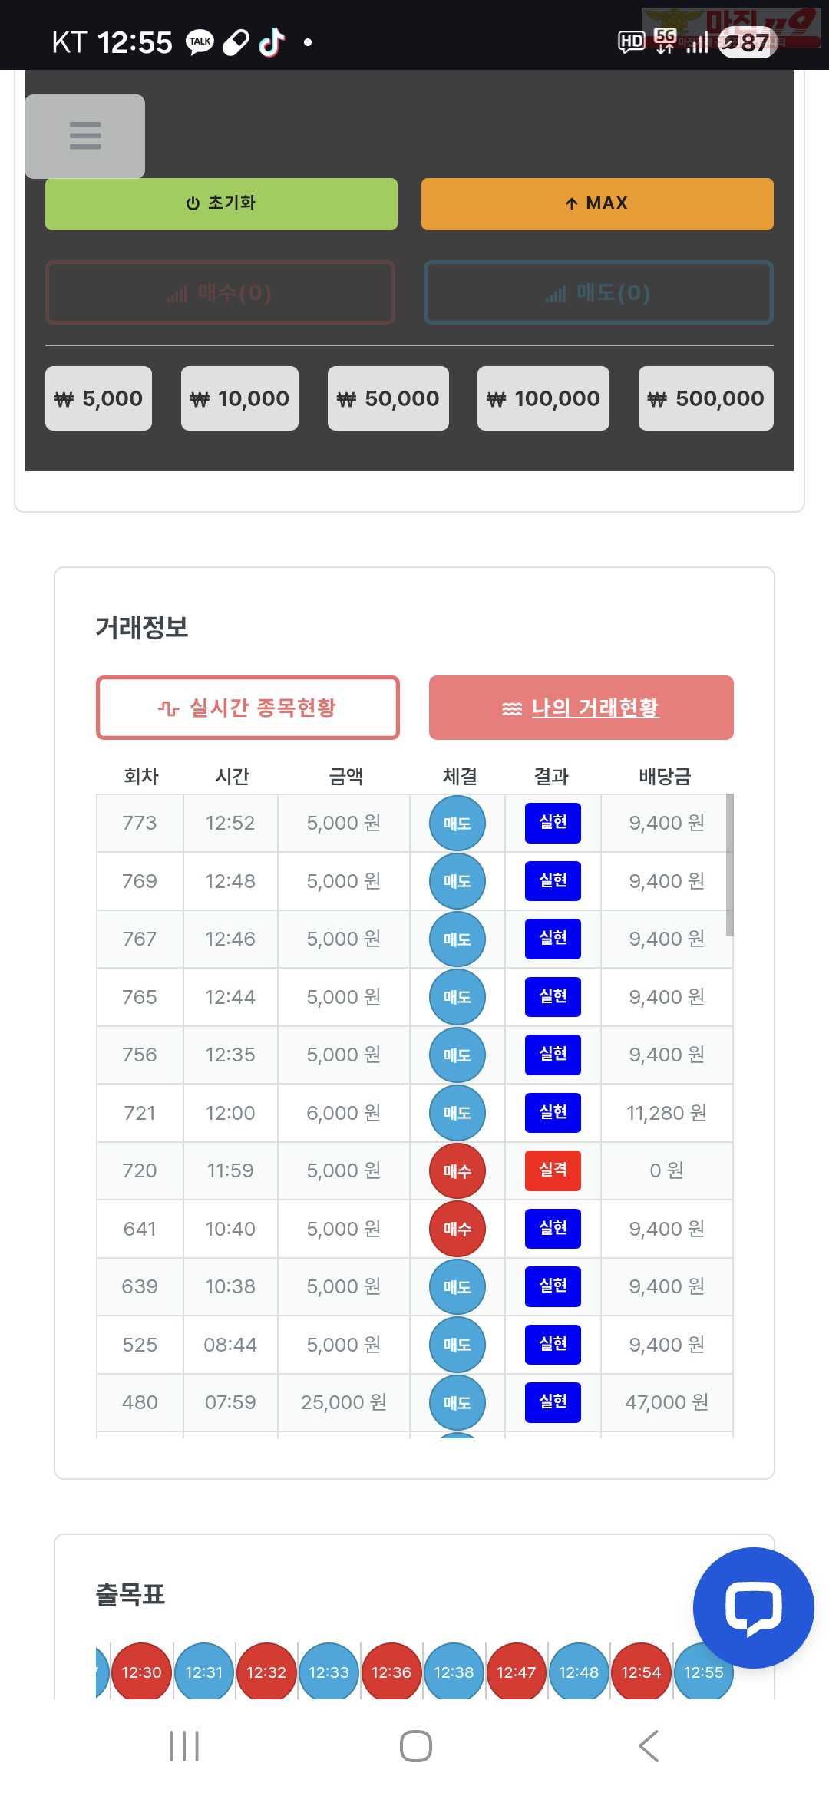Viewport: 829px width, 1796px height.
Task: Click the 매도 circle in row 773
Action: pyautogui.click(x=457, y=824)
